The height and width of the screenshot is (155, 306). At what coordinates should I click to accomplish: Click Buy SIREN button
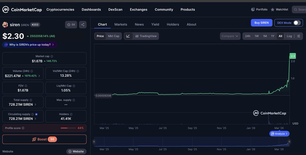point(261,23)
